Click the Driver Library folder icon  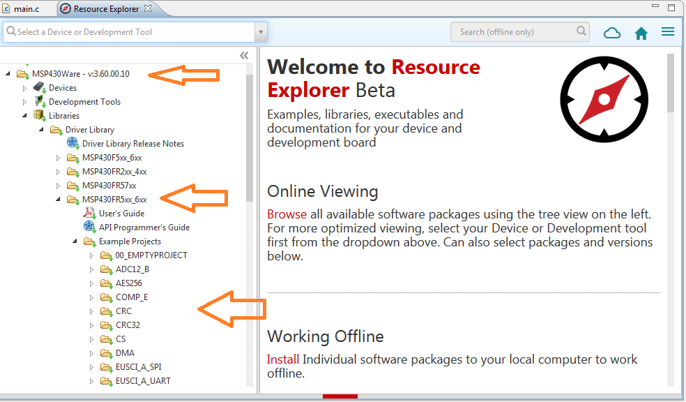pos(56,130)
